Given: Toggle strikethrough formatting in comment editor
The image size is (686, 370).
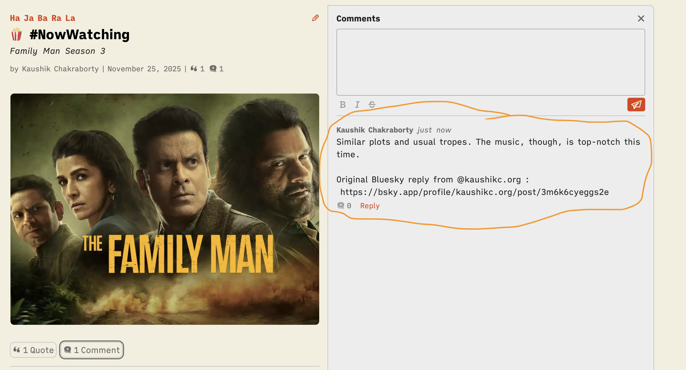Looking at the screenshot, I should [372, 105].
